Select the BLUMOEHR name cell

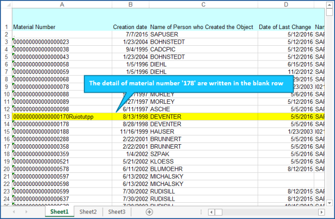[204, 169]
